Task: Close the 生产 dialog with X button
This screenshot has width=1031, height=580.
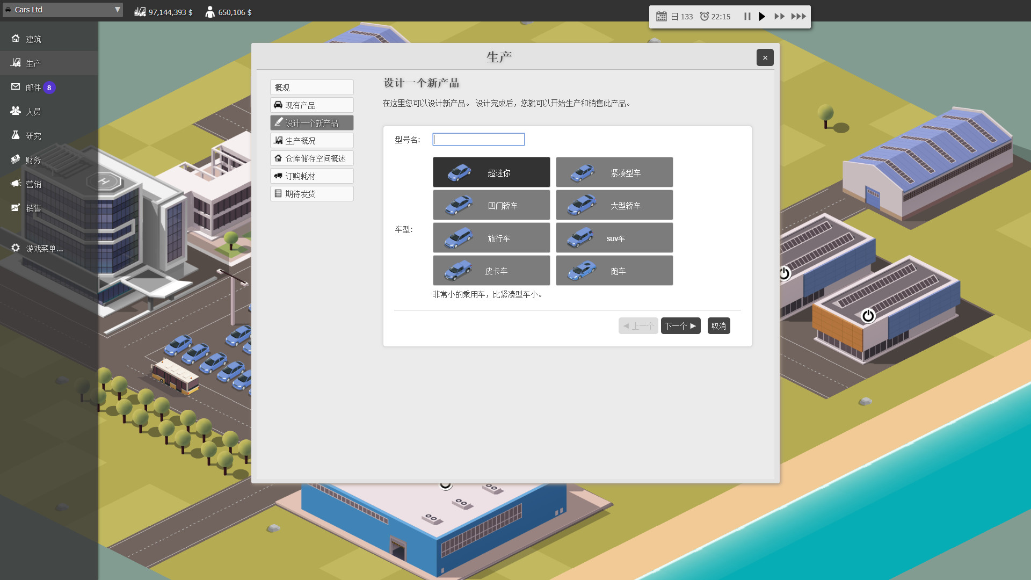Action: click(x=765, y=57)
